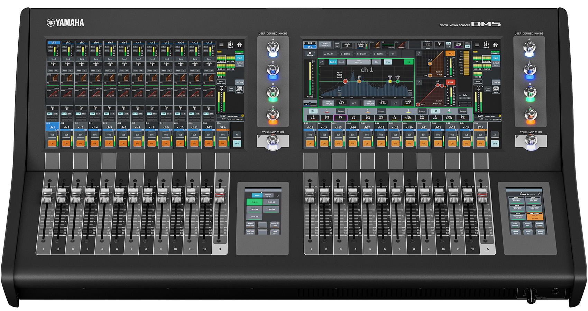Open hamburger menu on left touchscreen
This screenshot has width=588, height=311.
[x=221, y=45]
